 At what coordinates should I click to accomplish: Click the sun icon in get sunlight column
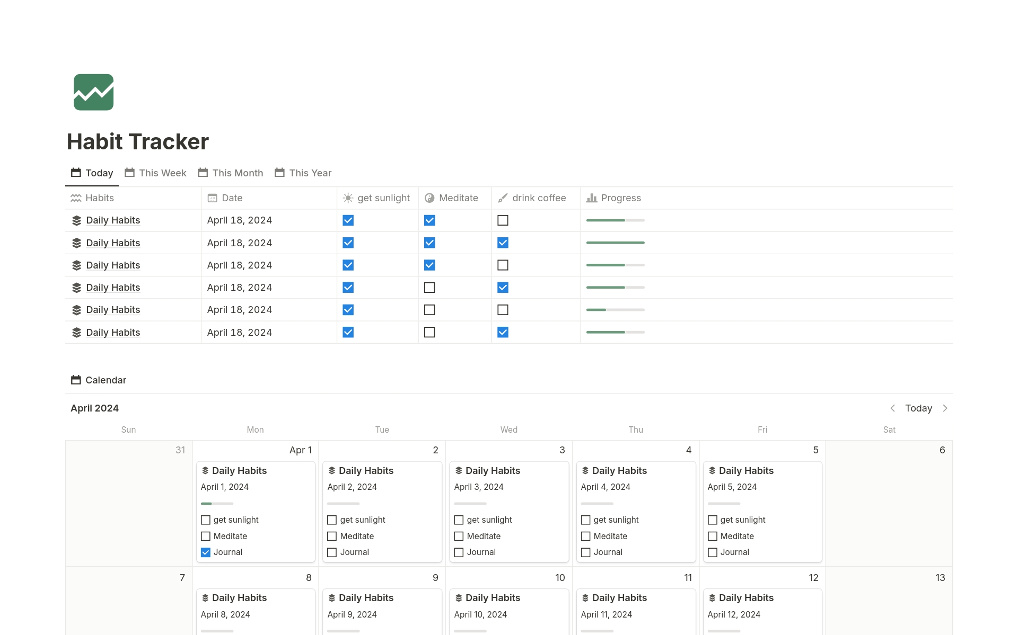pos(348,198)
